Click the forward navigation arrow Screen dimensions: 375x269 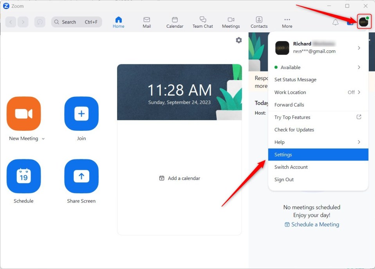[23, 22]
